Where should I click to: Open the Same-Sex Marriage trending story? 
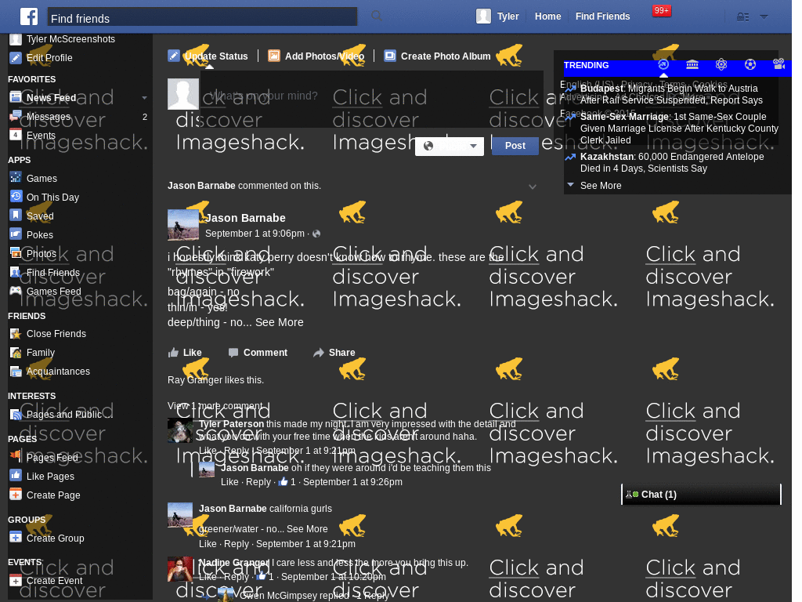coord(679,129)
